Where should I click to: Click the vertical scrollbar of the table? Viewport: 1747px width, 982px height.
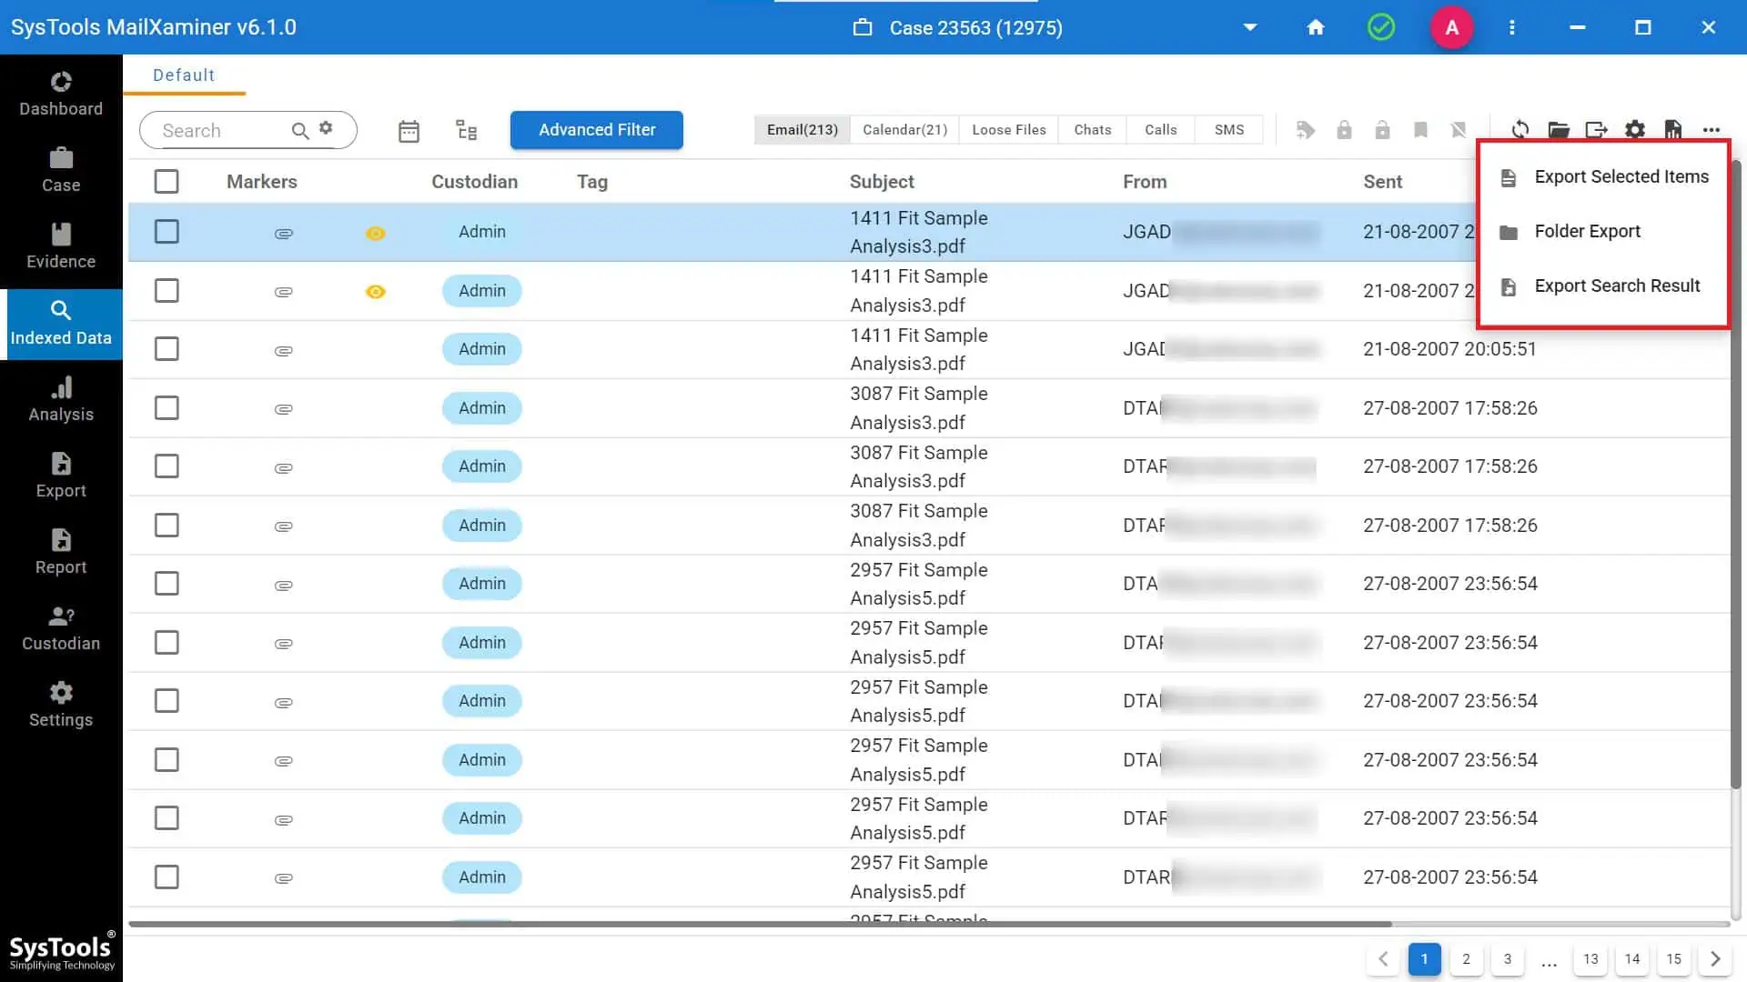click(x=1736, y=473)
